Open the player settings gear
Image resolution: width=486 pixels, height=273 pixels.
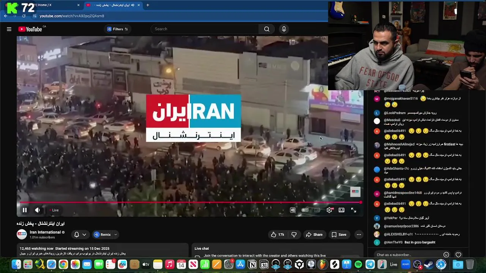point(329,210)
